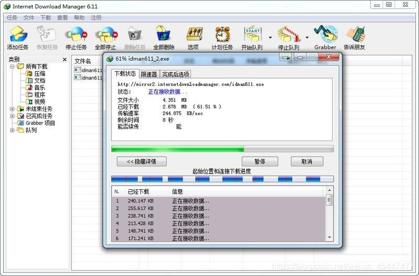Expand the 已完成任务 tree node
This screenshot has width=419, height=276.
[x=12, y=116]
